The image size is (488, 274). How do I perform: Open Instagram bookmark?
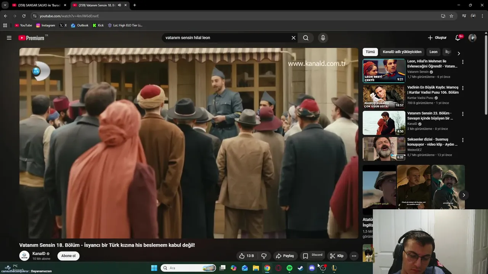coord(45,25)
